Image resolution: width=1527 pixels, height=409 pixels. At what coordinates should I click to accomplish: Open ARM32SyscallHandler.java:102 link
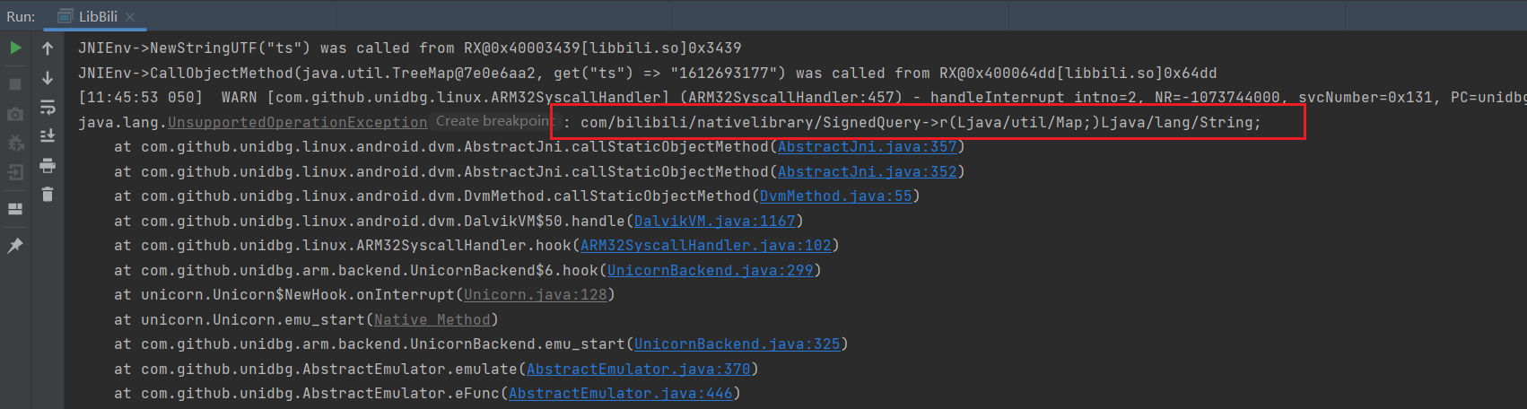pos(705,245)
